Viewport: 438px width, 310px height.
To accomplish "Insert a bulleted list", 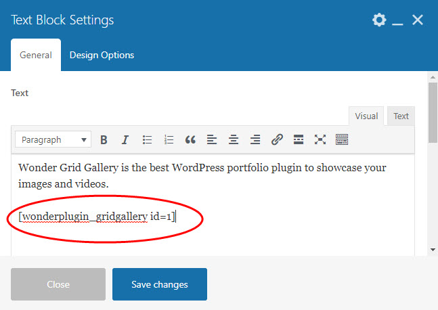I will [x=147, y=140].
